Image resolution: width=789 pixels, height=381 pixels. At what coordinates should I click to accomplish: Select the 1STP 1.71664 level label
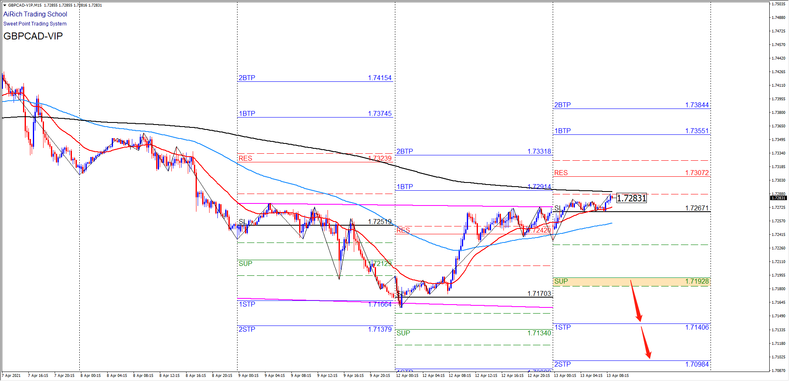click(247, 304)
